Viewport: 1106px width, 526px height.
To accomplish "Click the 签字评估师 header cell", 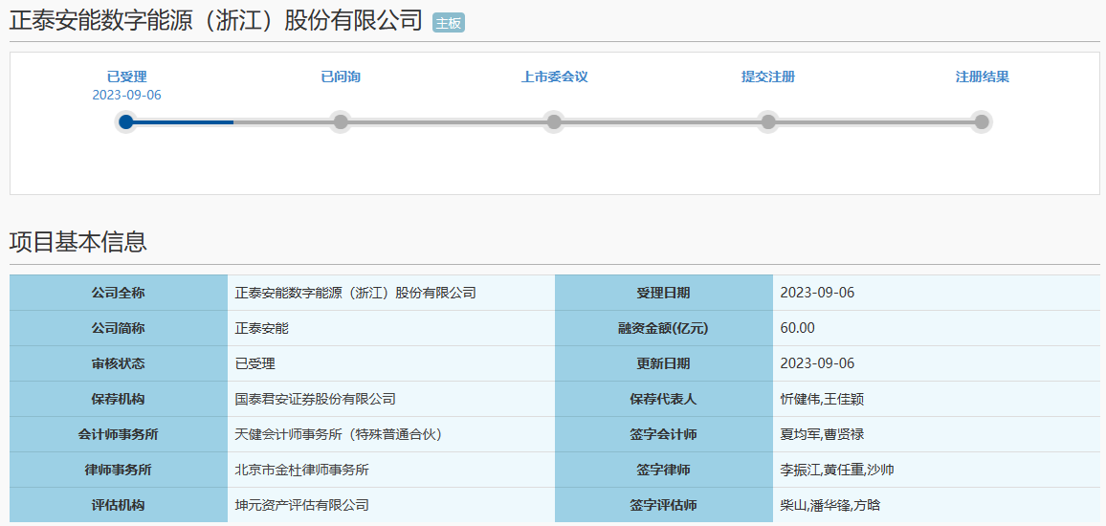I will click(x=664, y=505).
